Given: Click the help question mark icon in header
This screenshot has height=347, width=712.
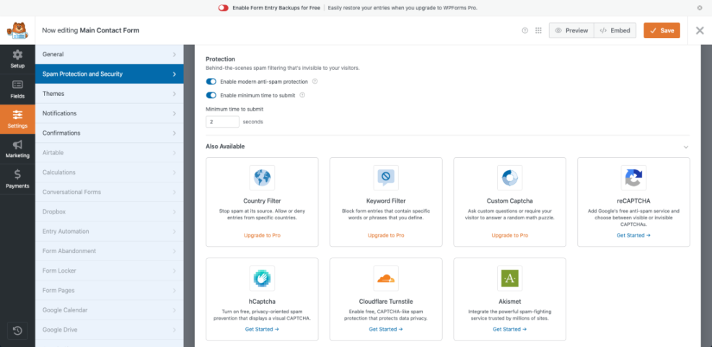Looking at the screenshot, I should (524, 31).
